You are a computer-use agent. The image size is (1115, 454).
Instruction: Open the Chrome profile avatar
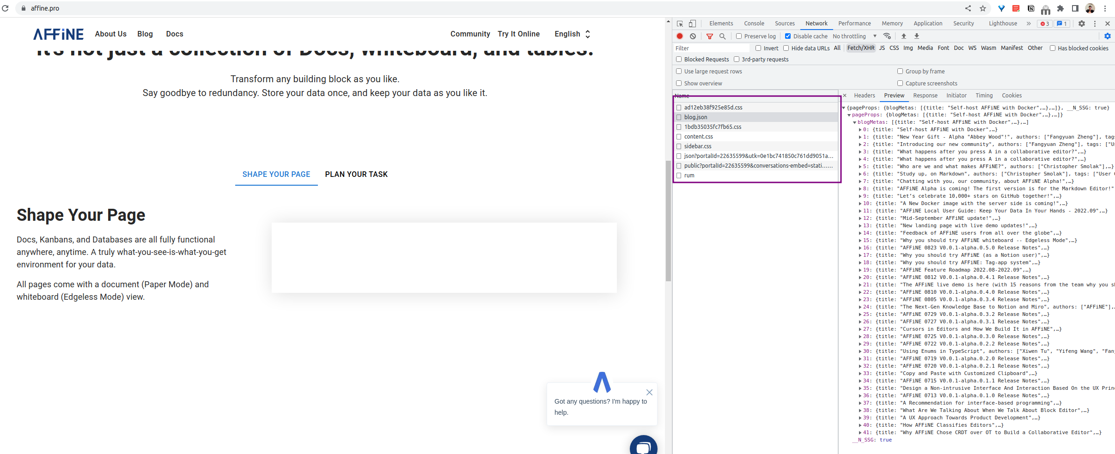[x=1090, y=8]
